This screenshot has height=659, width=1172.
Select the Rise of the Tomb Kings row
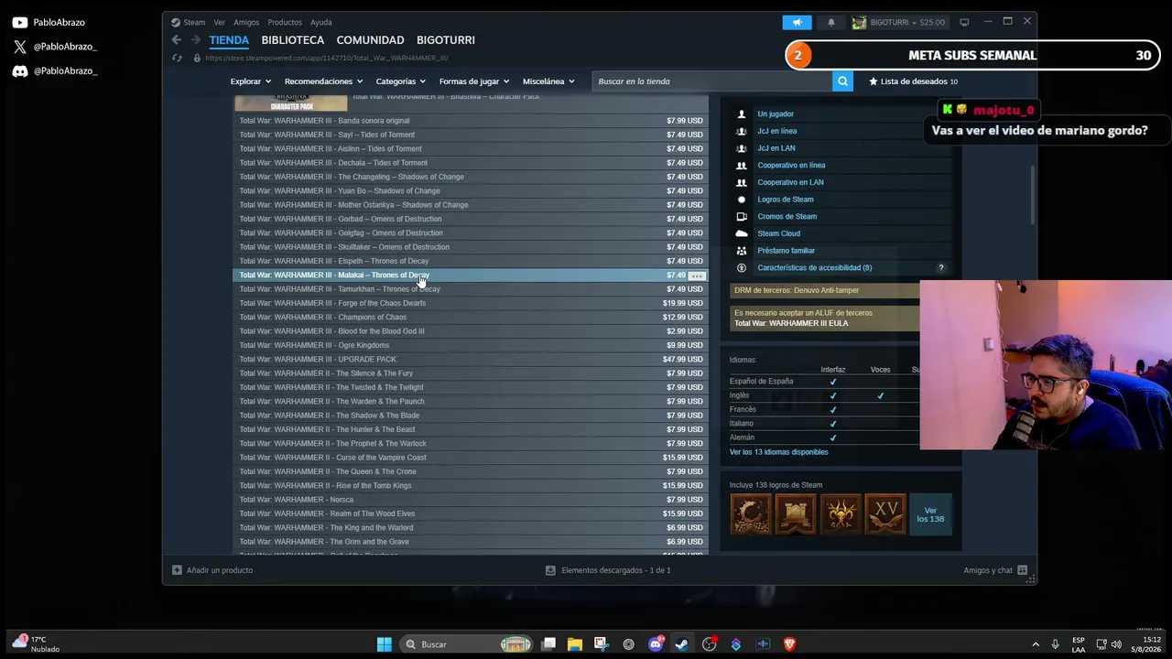[471, 486]
